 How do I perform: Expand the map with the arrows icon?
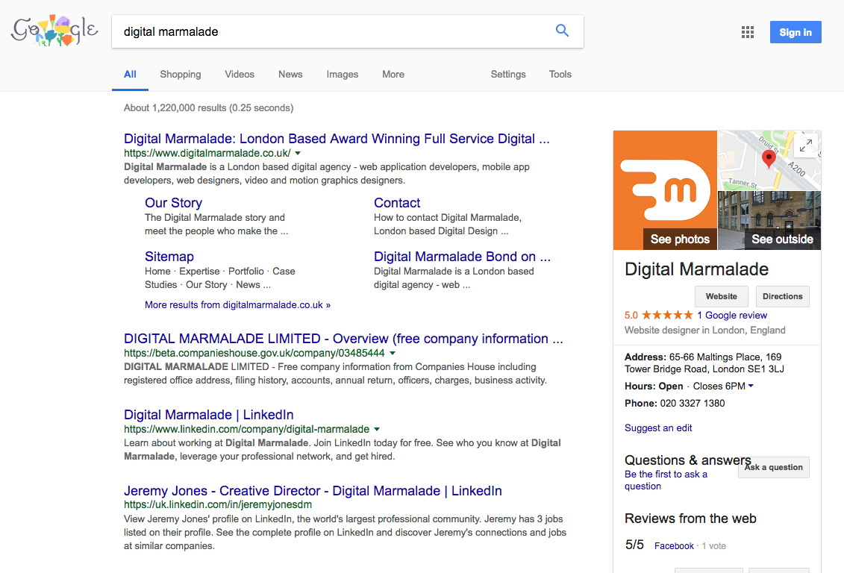pyautogui.click(x=806, y=145)
